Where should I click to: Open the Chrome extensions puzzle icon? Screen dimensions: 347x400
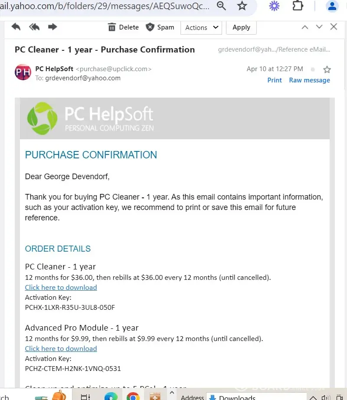[298, 6]
